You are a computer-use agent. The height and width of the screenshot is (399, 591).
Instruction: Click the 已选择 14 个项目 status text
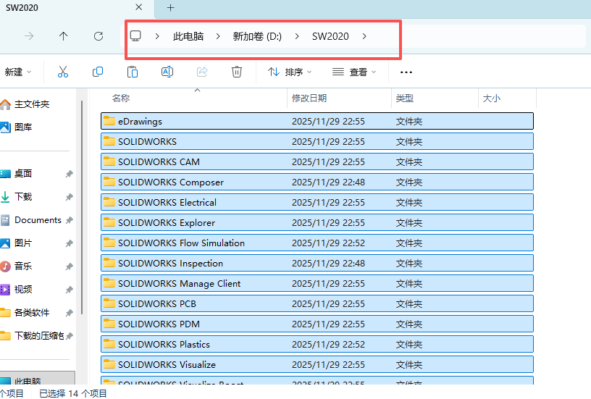click(x=72, y=394)
